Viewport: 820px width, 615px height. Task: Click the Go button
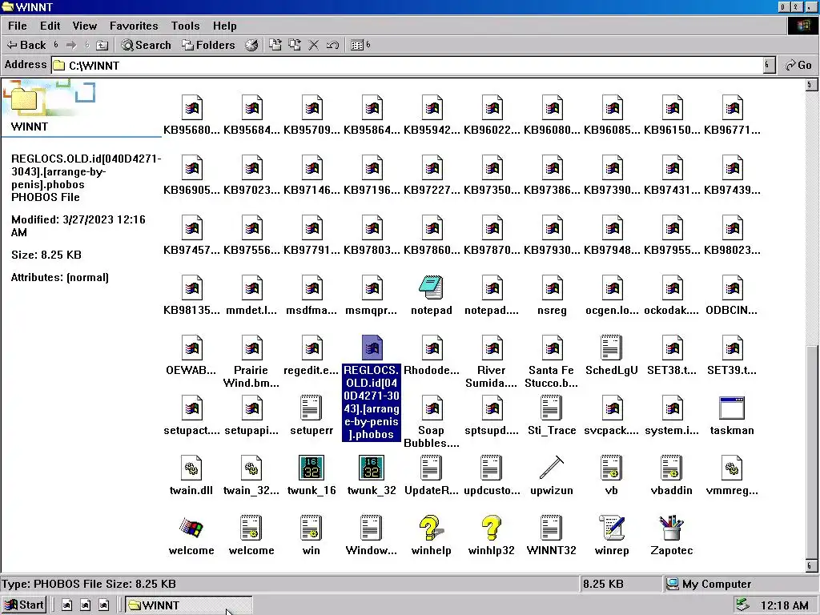798,66
